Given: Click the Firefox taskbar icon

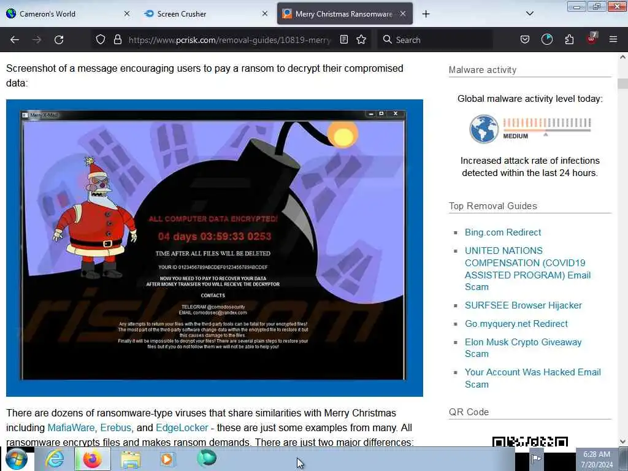Looking at the screenshot, I should click(x=92, y=459).
